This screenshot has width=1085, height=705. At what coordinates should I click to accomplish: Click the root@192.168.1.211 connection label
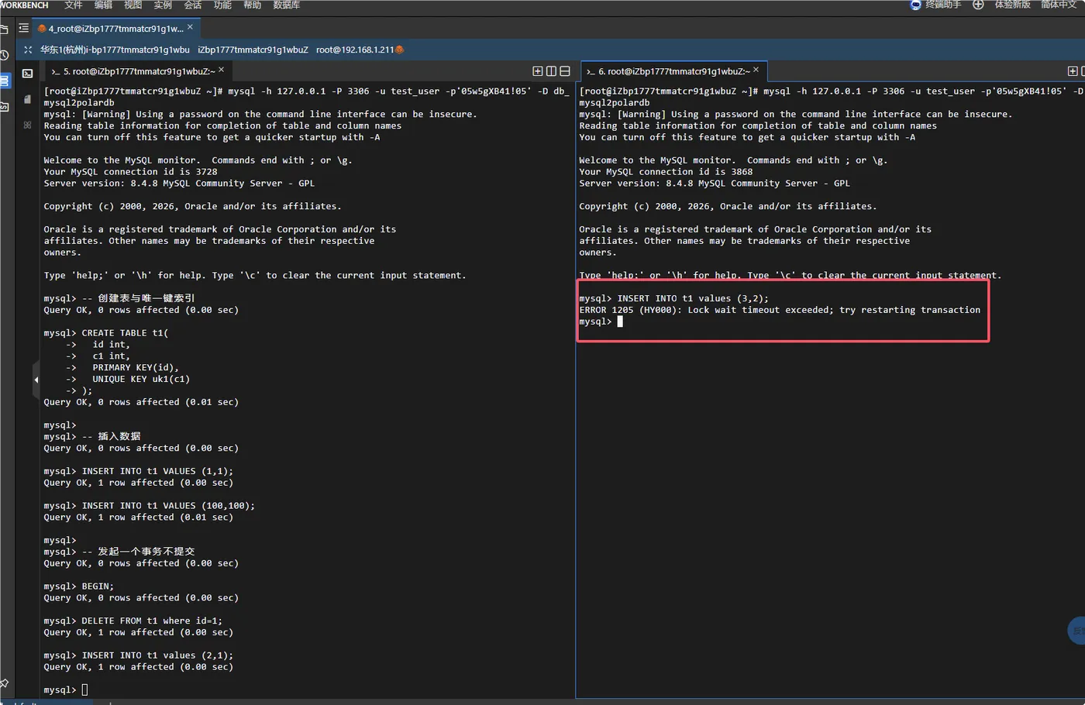(x=355, y=50)
